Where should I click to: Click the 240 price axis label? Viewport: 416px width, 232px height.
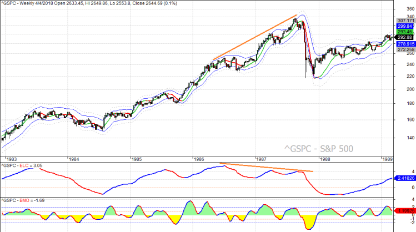(410, 64)
